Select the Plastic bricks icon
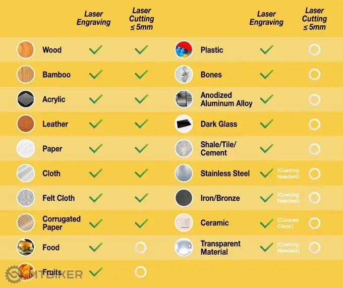Viewport: 343px width, 288px height. (184, 50)
